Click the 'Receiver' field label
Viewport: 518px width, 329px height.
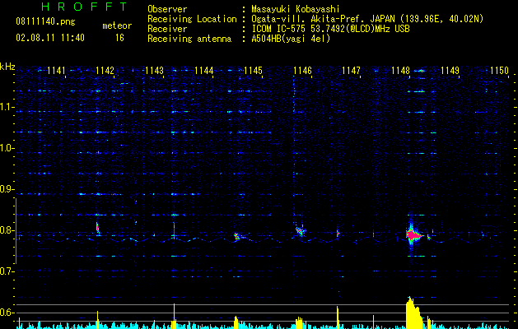tap(167, 29)
